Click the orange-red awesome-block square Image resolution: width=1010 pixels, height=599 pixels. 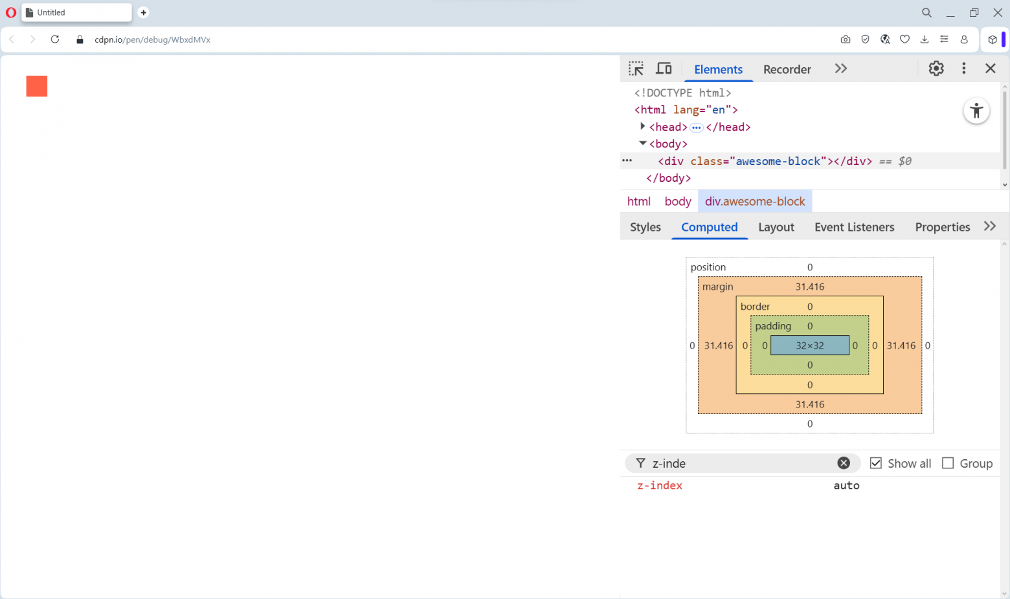coord(37,86)
